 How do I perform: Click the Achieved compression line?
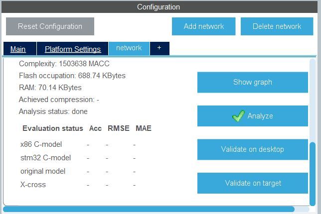[59, 100]
